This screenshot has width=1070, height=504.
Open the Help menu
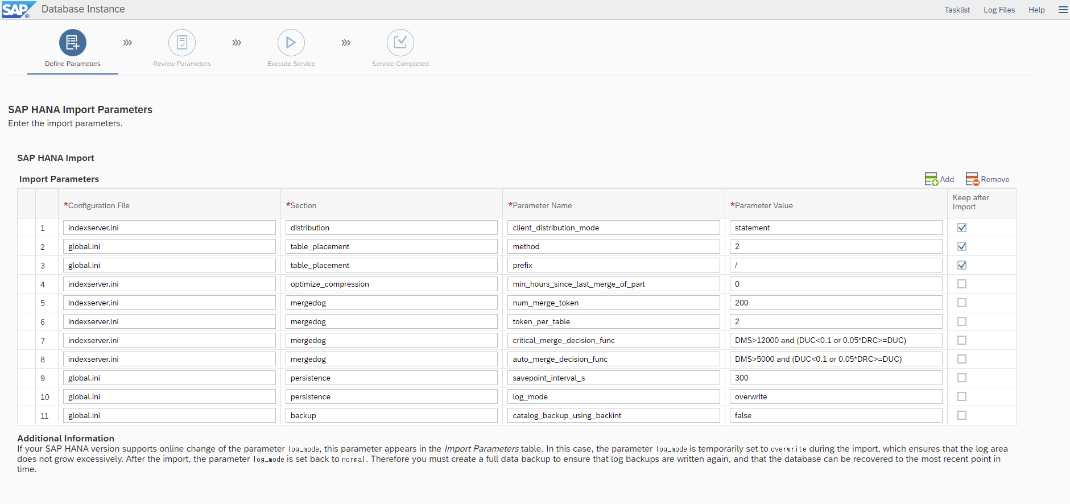point(1036,10)
